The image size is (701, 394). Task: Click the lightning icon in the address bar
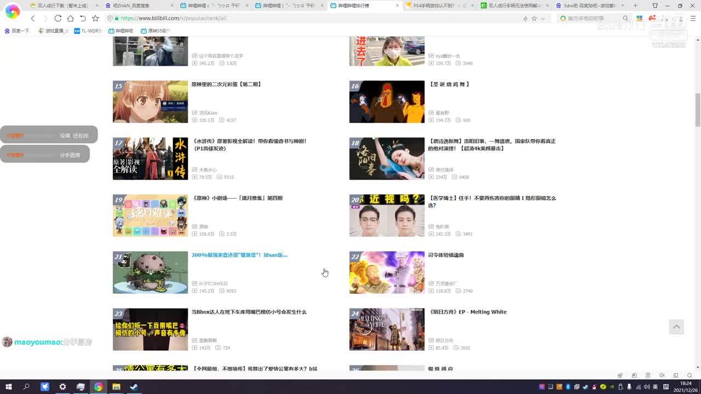(x=525, y=18)
